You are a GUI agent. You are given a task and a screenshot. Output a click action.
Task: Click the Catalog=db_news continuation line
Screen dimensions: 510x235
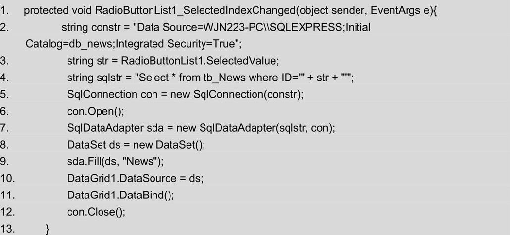(133, 44)
